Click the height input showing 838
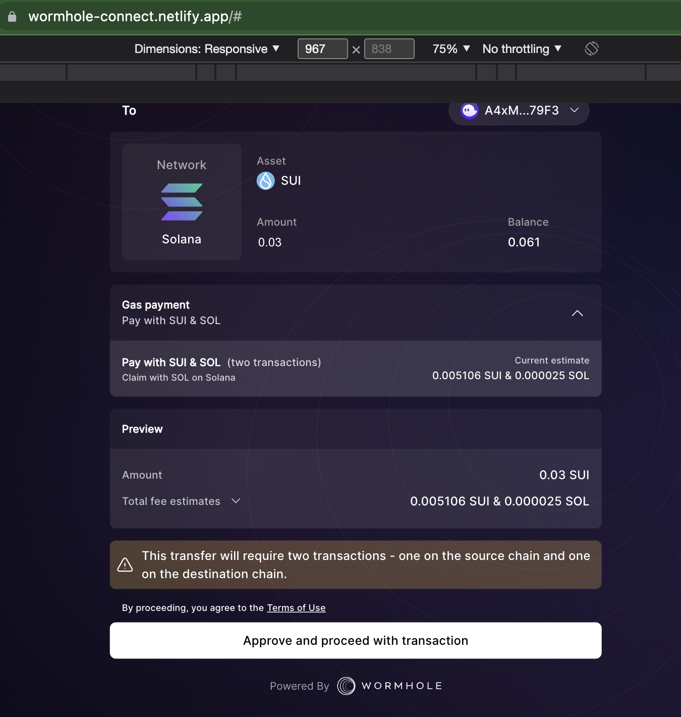This screenshot has width=681, height=717. 389,48
